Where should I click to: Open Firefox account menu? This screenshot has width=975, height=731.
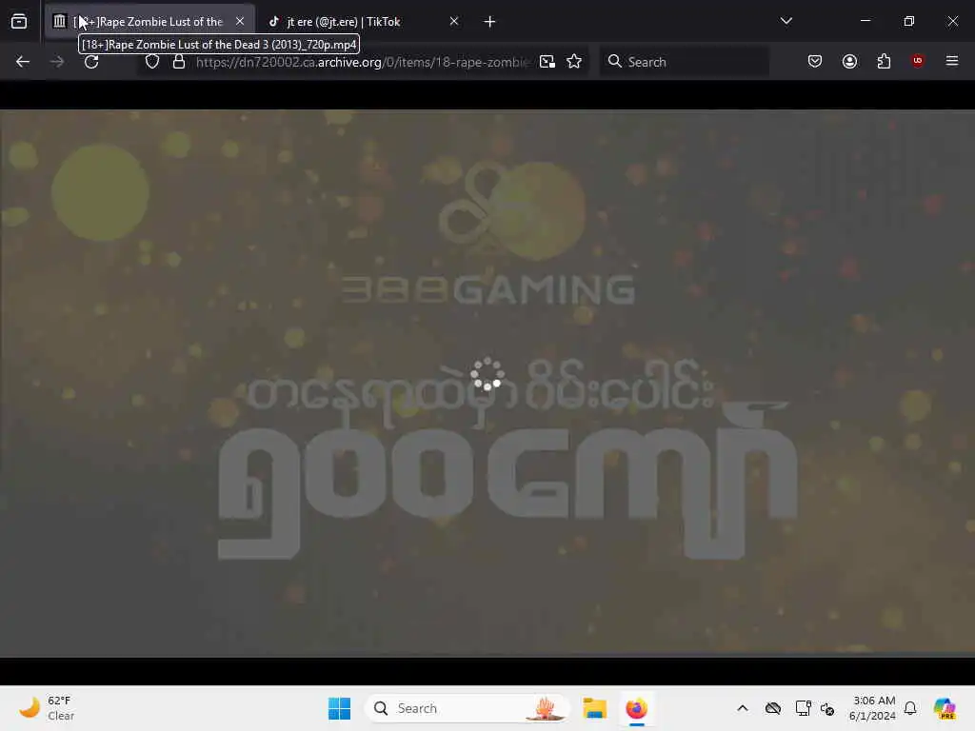[x=849, y=62]
